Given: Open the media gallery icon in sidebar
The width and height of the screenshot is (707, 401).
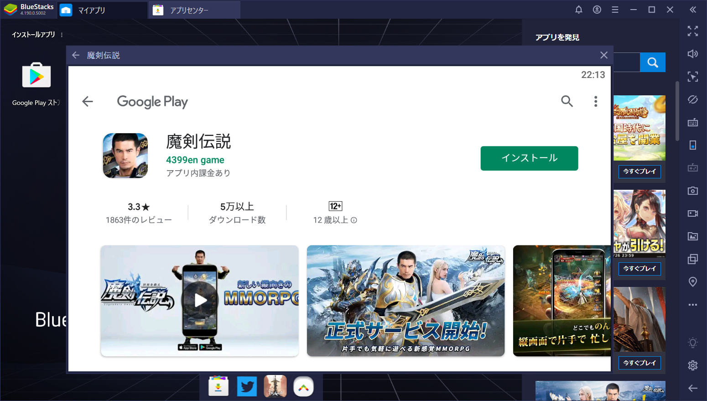Looking at the screenshot, I should click(x=692, y=236).
